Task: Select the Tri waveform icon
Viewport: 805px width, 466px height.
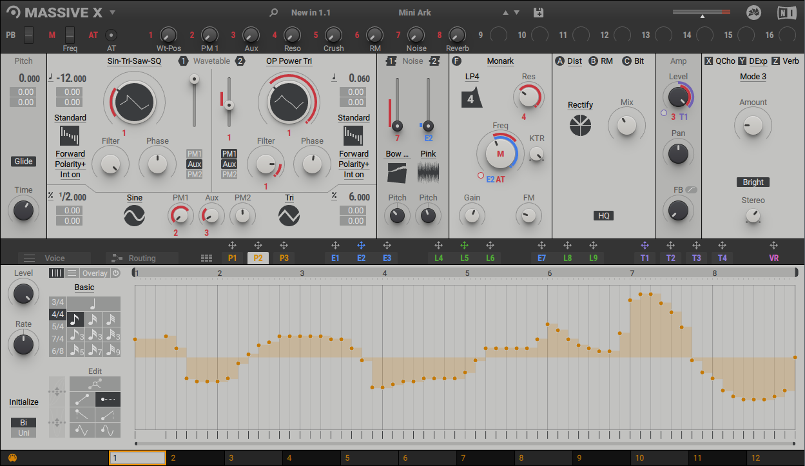Action: tap(289, 215)
